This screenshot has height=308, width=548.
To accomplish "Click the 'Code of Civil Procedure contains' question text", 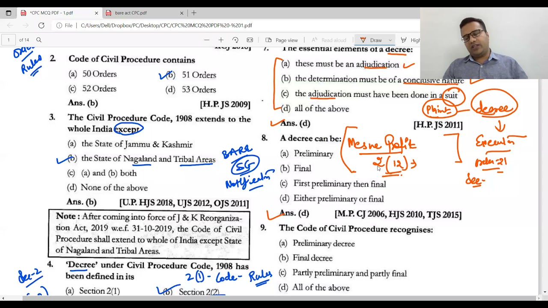I will pos(131,59).
